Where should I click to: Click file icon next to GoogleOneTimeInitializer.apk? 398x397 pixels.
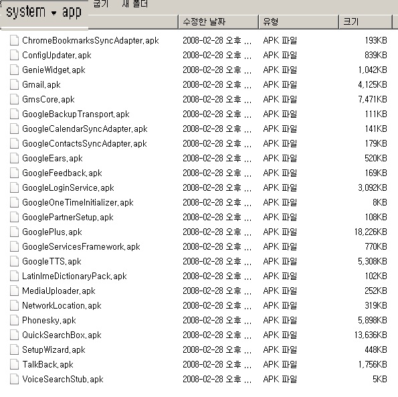tap(14, 202)
